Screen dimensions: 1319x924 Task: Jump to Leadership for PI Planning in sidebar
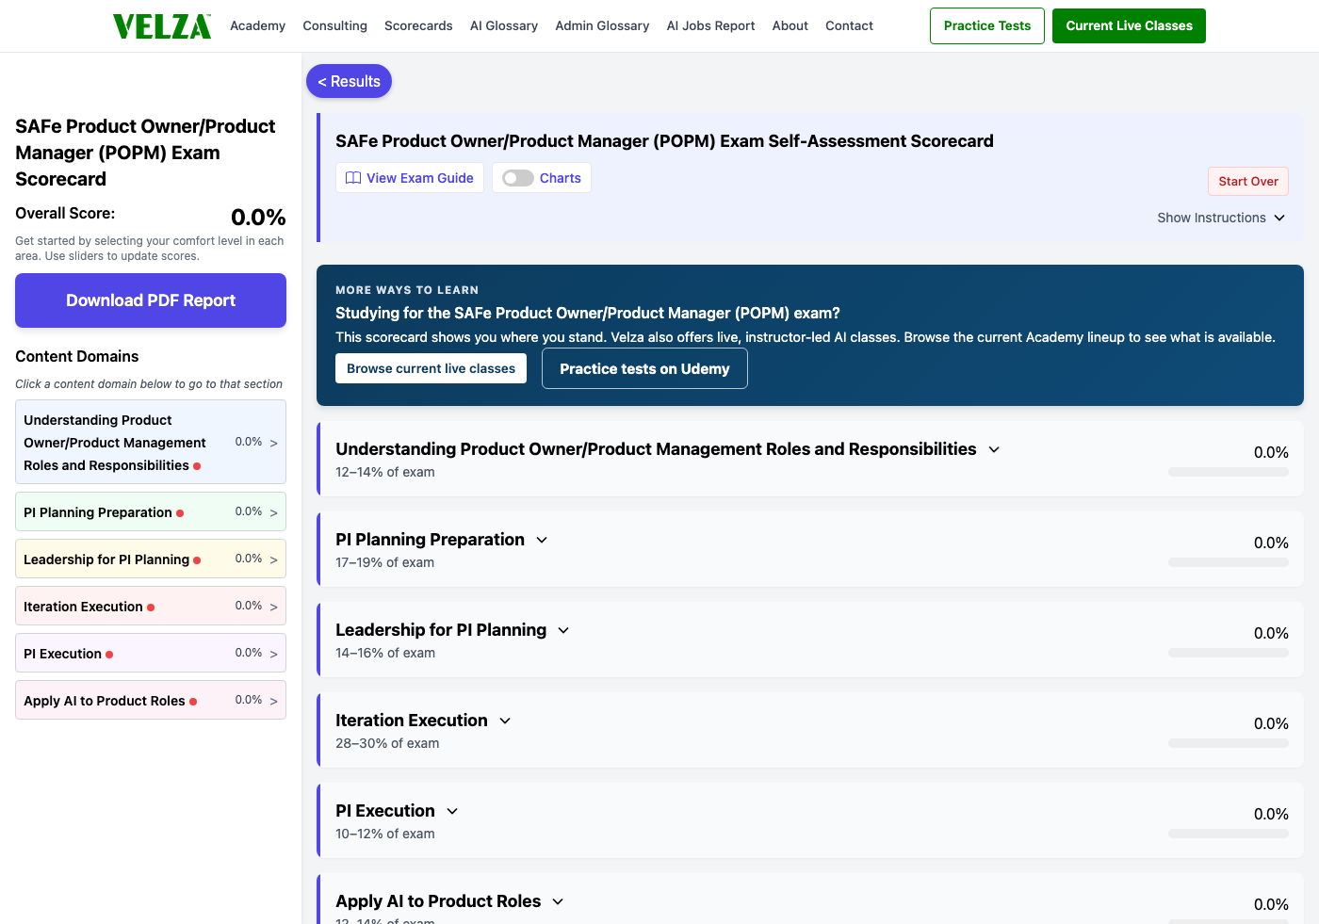[151, 559]
